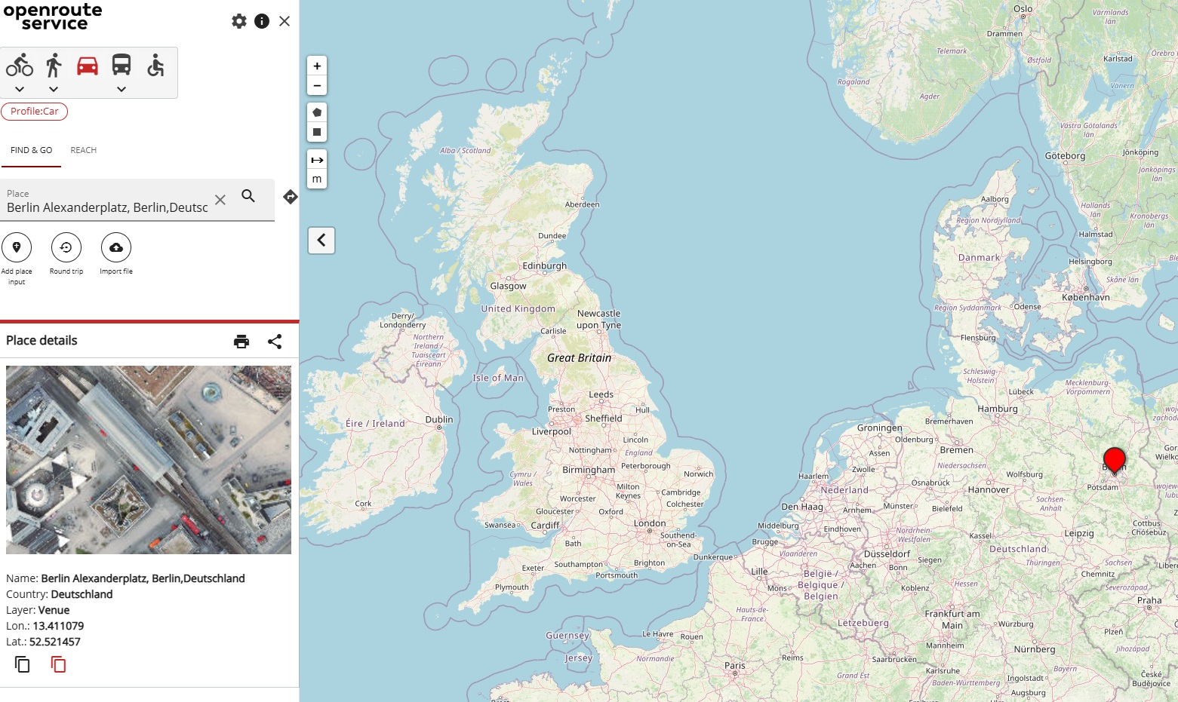Screen dimensions: 1178x702
Task: Print the place details
Action: [x=241, y=342]
